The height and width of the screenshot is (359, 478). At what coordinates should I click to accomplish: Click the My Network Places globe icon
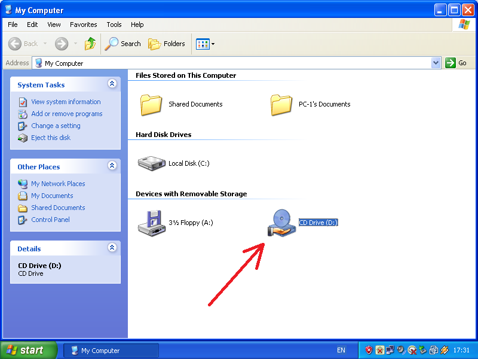[x=23, y=184]
